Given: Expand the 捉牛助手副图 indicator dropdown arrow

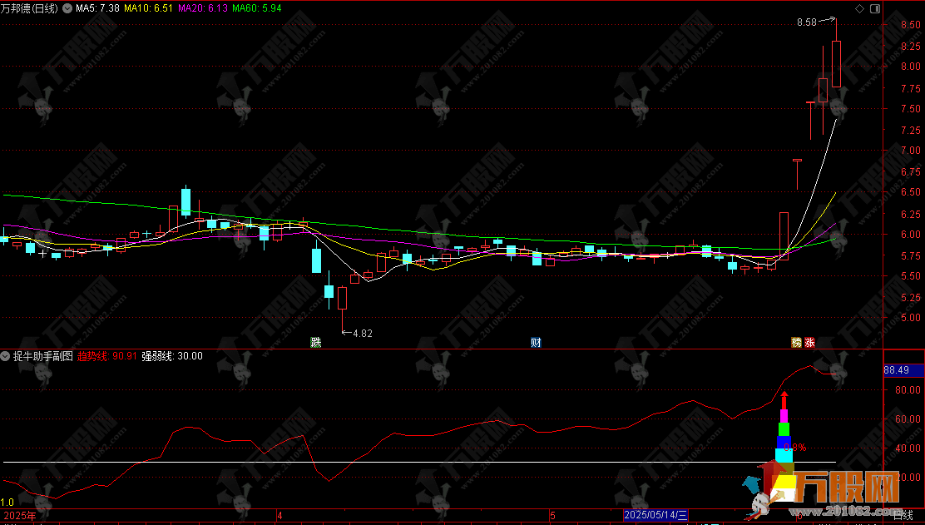Looking at the screenshot, I should coord(5,356).
